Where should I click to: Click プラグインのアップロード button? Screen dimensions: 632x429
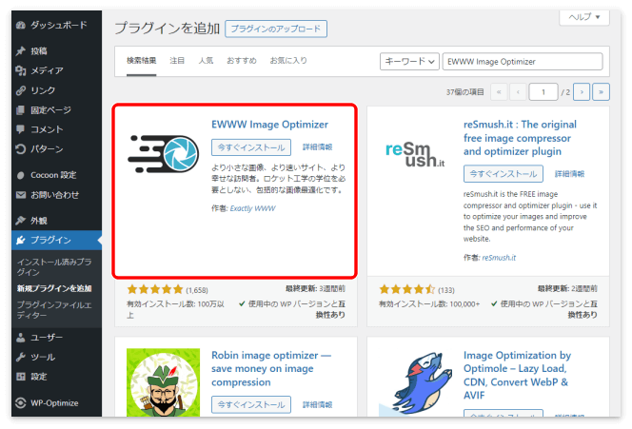(276, 29)
